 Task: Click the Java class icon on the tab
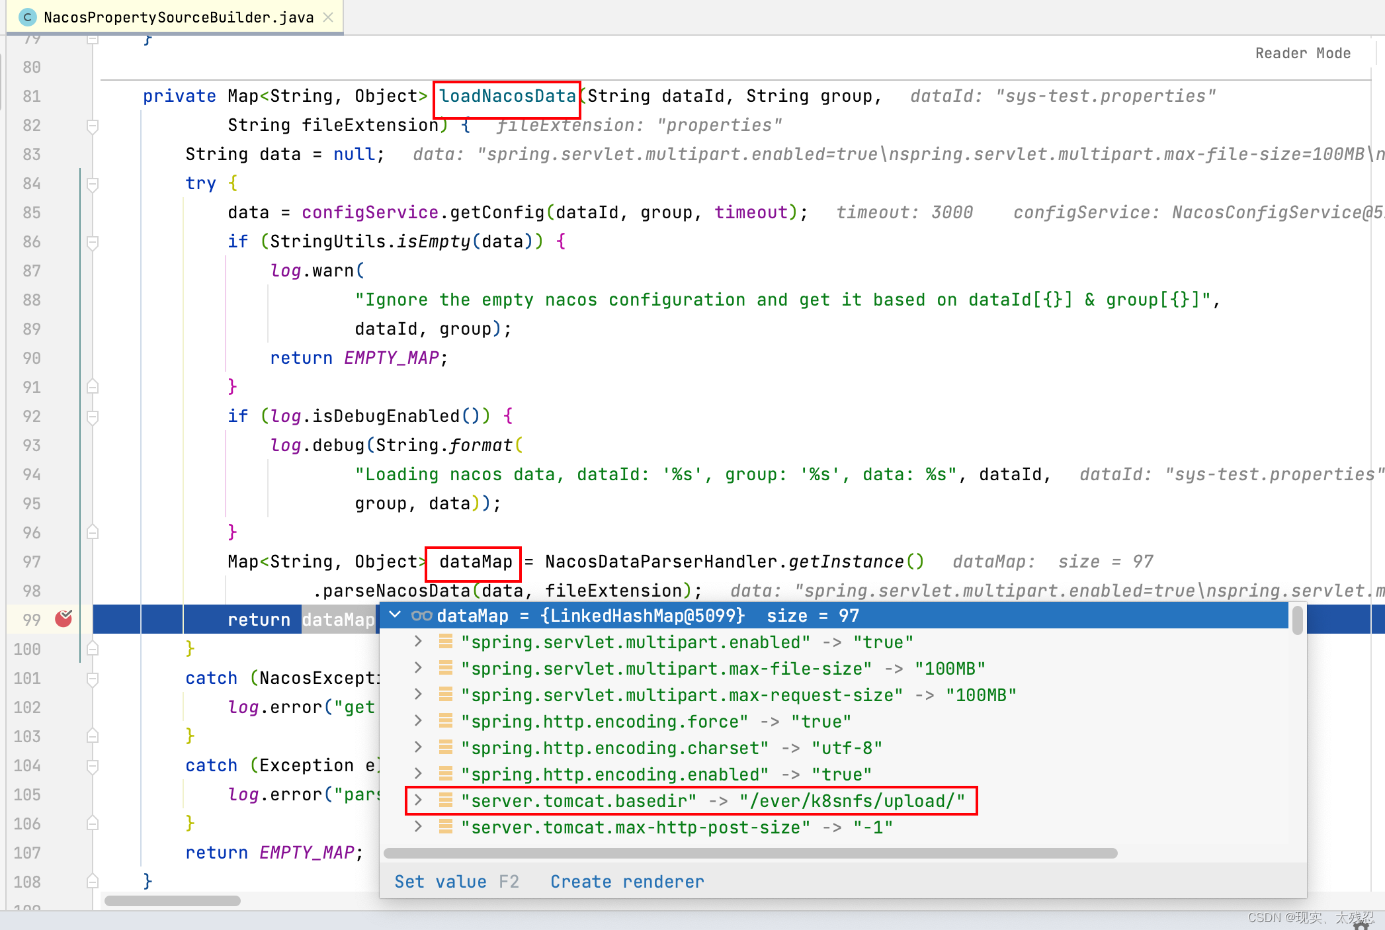tap(28, 17)
